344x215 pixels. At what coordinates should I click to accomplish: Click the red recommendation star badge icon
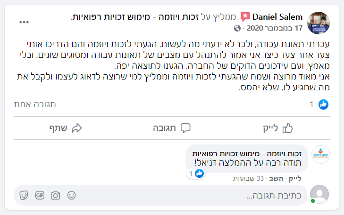pos(245,17)
